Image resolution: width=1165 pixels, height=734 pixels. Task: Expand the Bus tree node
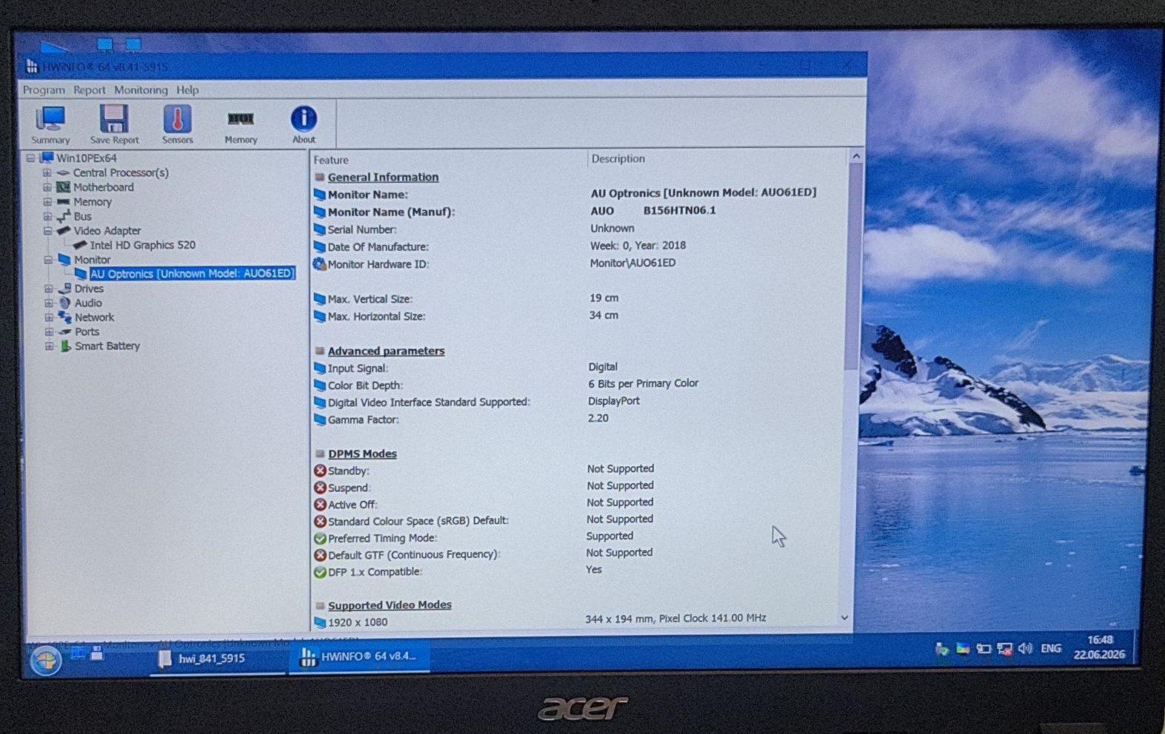click(47, 216)
